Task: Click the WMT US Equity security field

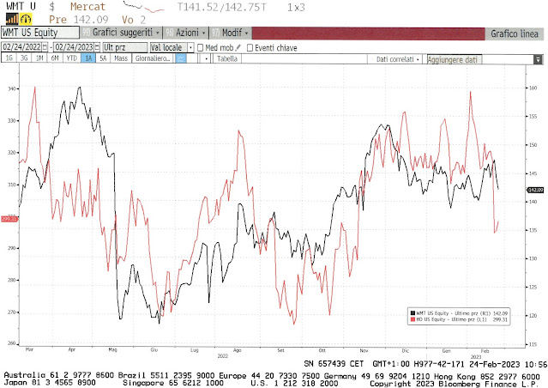Action: point(39,33)
